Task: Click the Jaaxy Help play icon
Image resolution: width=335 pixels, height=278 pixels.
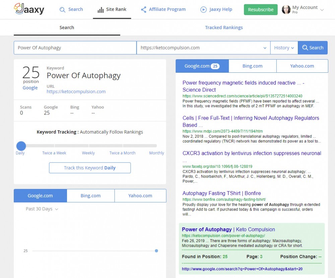Action: coord(203,10)
